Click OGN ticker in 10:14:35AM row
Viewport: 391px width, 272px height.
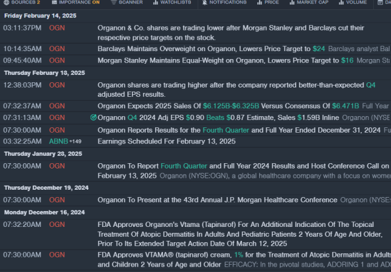[57, 48]
